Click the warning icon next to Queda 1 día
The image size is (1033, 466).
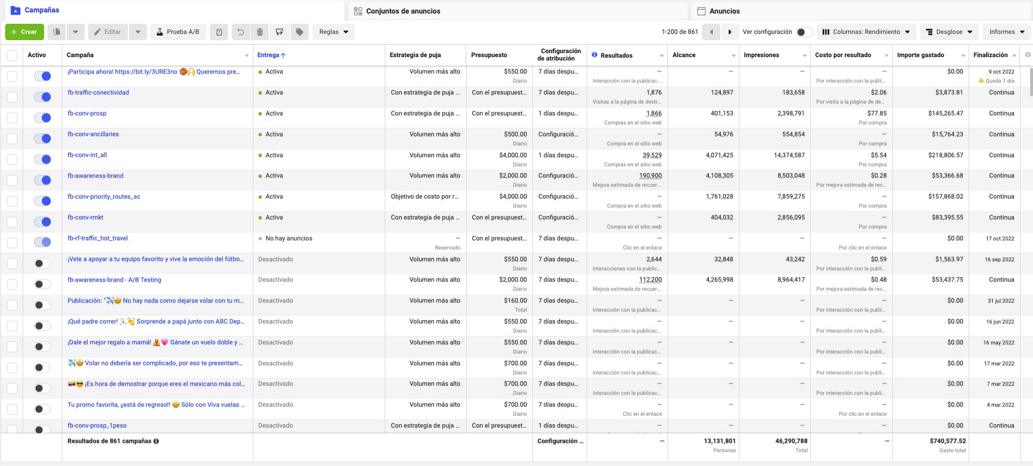pyautogui.click(x=981, y=81)
